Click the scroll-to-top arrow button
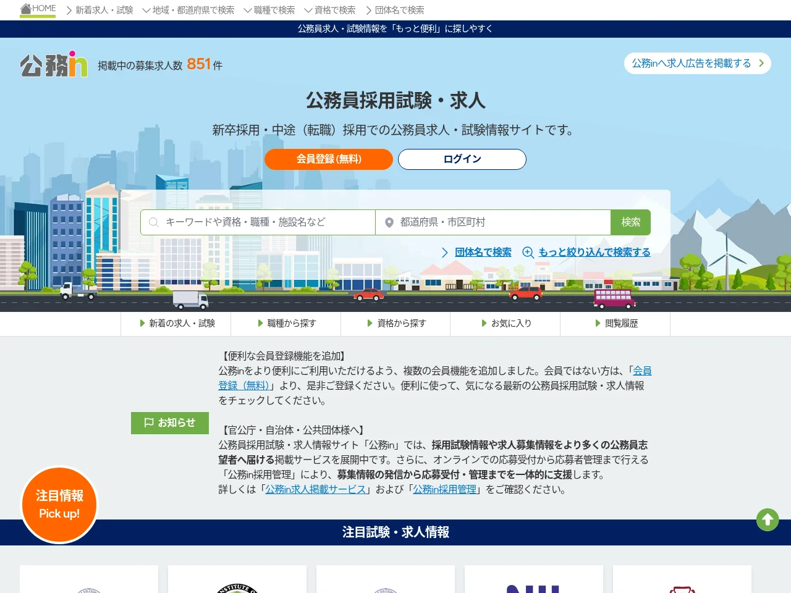 (768, 519)
